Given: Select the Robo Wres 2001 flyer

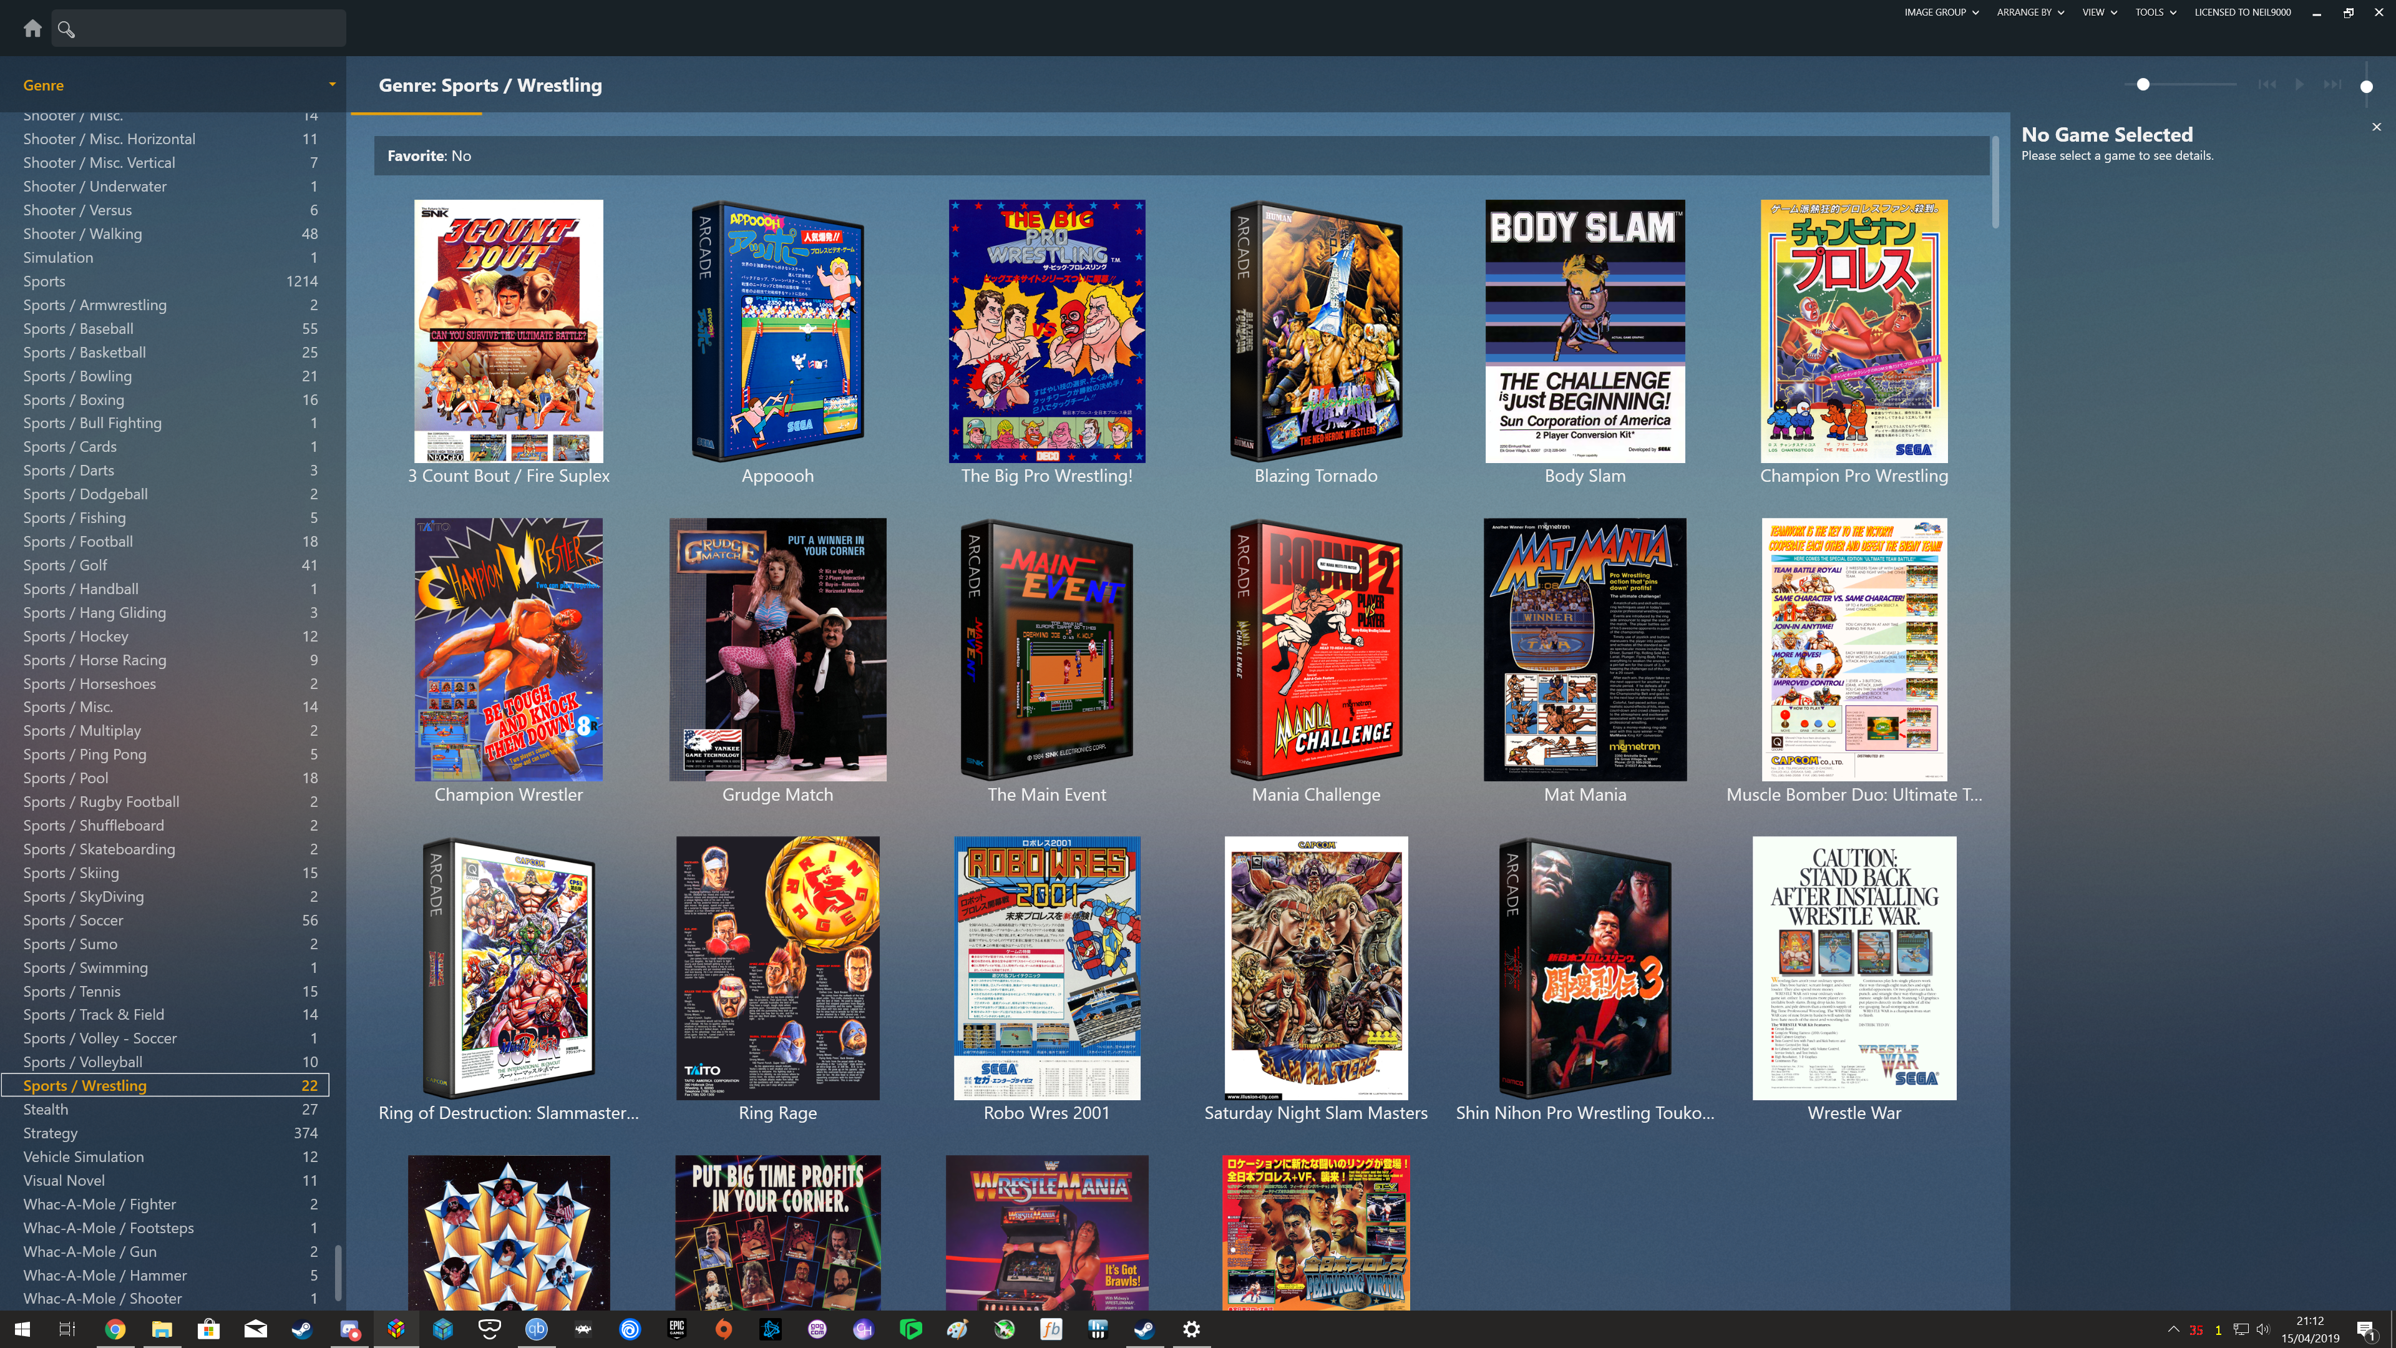Looking at the screenshot, I should point(1046,967).
